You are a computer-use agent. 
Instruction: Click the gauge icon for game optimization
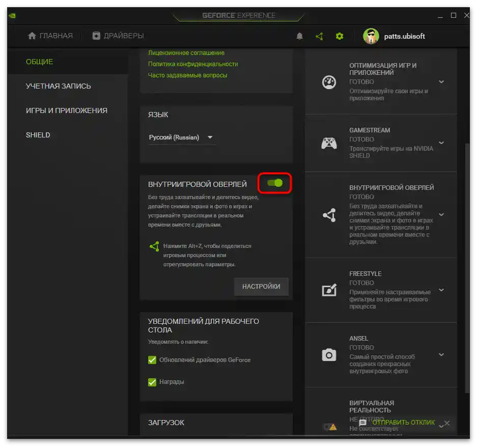tap(329, 82)
